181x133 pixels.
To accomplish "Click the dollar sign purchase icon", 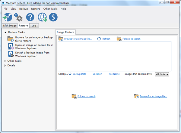I will tap(53, 17).
